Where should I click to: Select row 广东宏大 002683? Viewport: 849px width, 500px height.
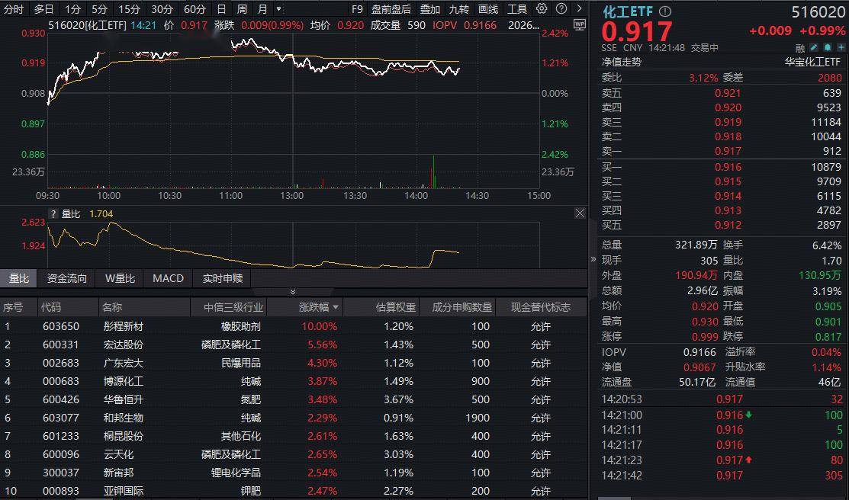click(294, 363)
